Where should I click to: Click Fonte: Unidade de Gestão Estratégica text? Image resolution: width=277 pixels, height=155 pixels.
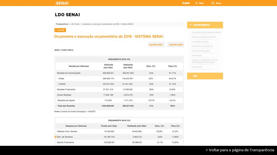[75, 111]
